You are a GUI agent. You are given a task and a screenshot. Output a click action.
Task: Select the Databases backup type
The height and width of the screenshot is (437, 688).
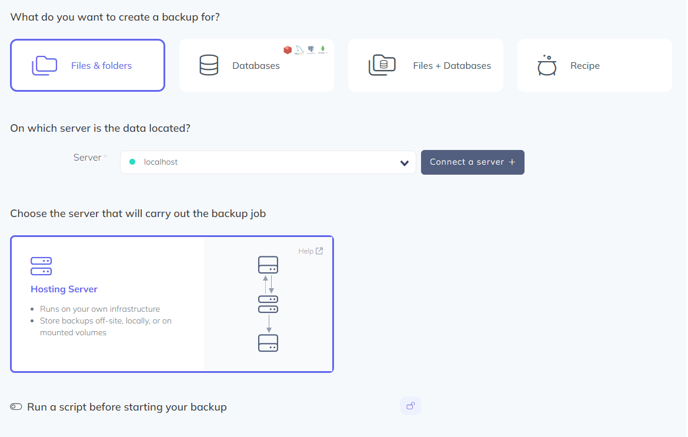point(256,65)
